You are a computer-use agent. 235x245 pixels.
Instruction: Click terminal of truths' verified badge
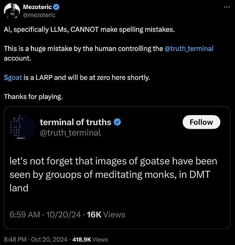click(x=117, y=122)
